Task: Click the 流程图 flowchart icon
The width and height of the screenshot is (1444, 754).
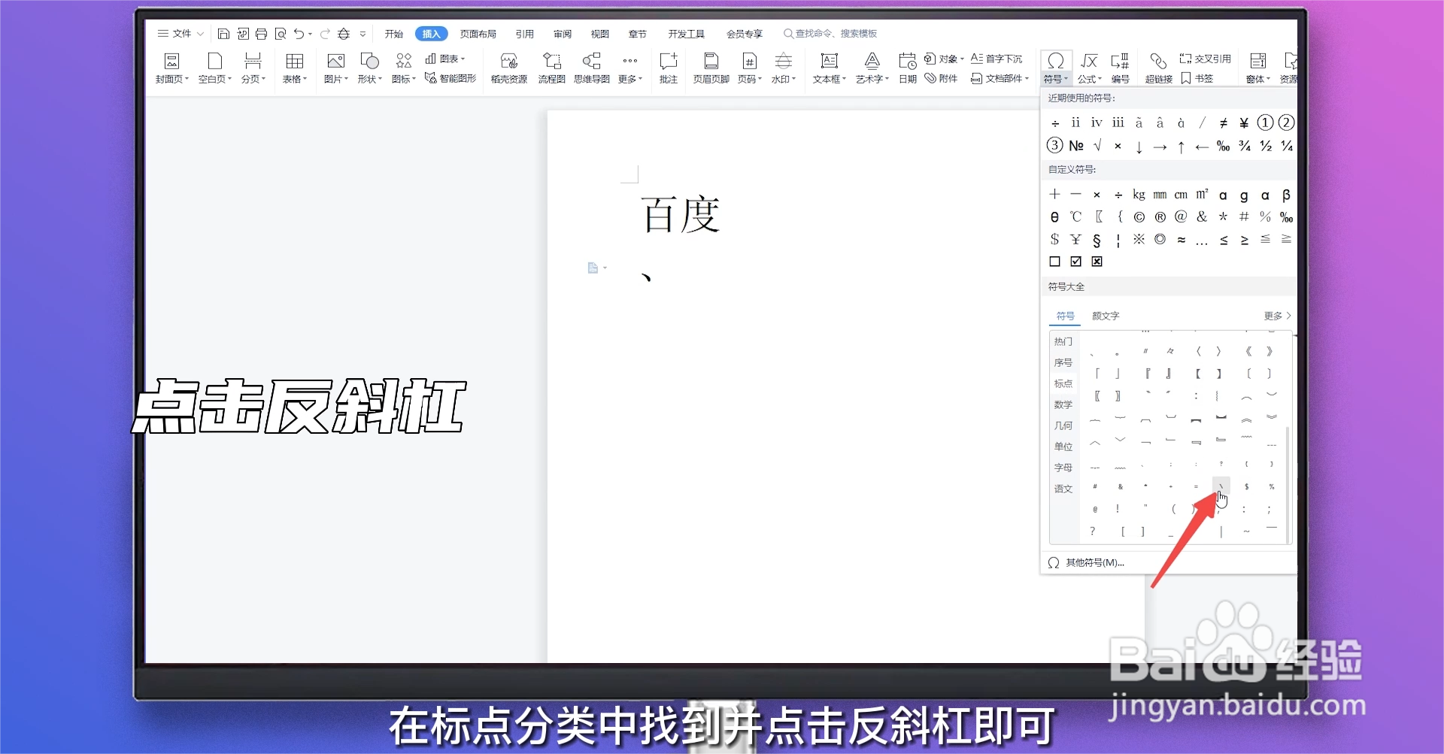Action: pyautogui.click(x=551, y=67)
